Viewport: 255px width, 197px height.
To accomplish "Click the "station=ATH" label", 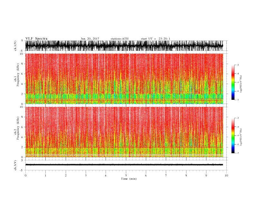I will (119, 39).
